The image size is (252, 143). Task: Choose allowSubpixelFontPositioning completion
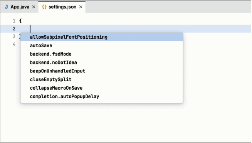102,37
